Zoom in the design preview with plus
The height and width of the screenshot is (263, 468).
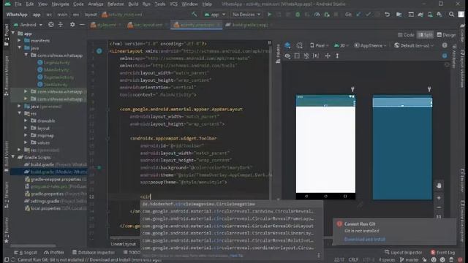[439, 198]
